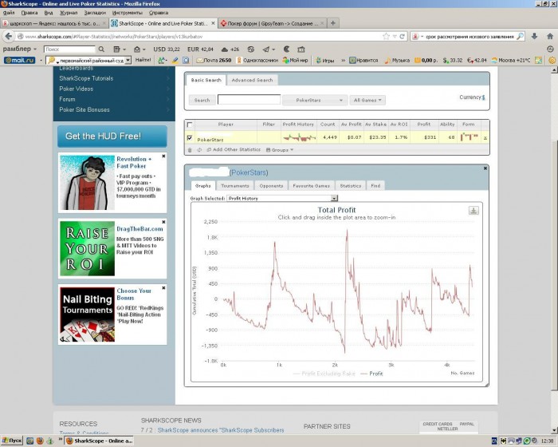Go back with the browser back arrow
Image resolution: width=558 pixels, height=447 pixels.
point(9,37)
